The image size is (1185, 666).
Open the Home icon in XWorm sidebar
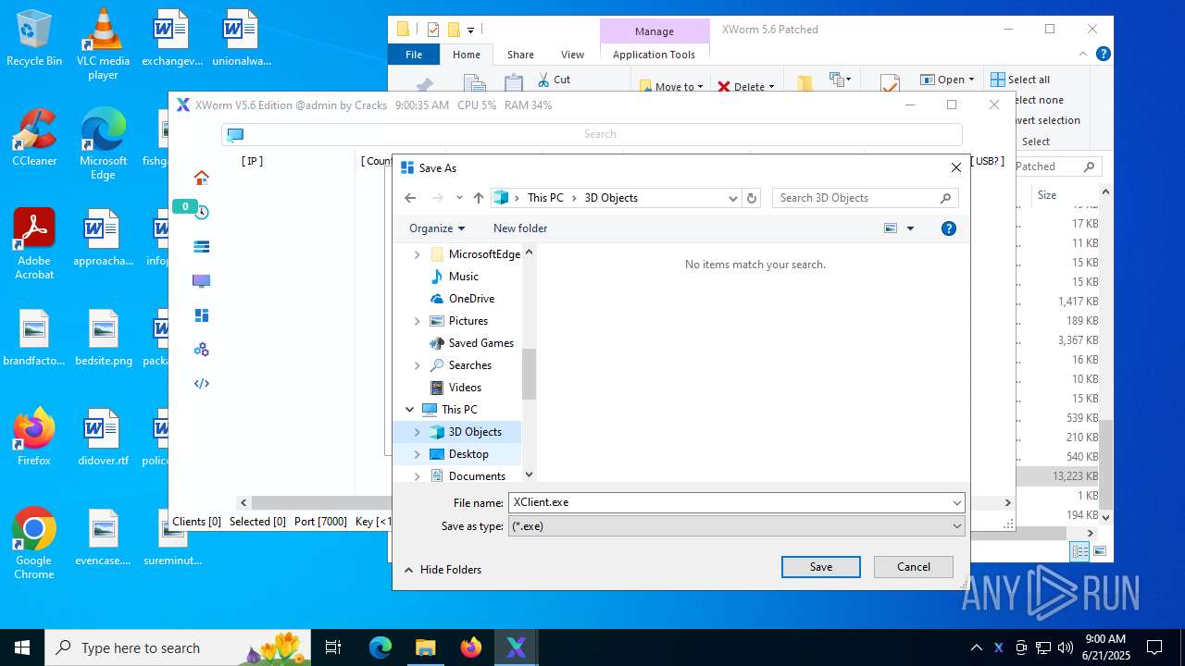point(202,178)
